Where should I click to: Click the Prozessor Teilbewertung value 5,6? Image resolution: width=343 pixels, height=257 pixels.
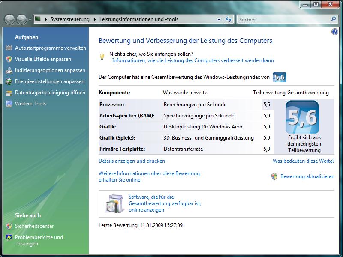pos(267,105)
